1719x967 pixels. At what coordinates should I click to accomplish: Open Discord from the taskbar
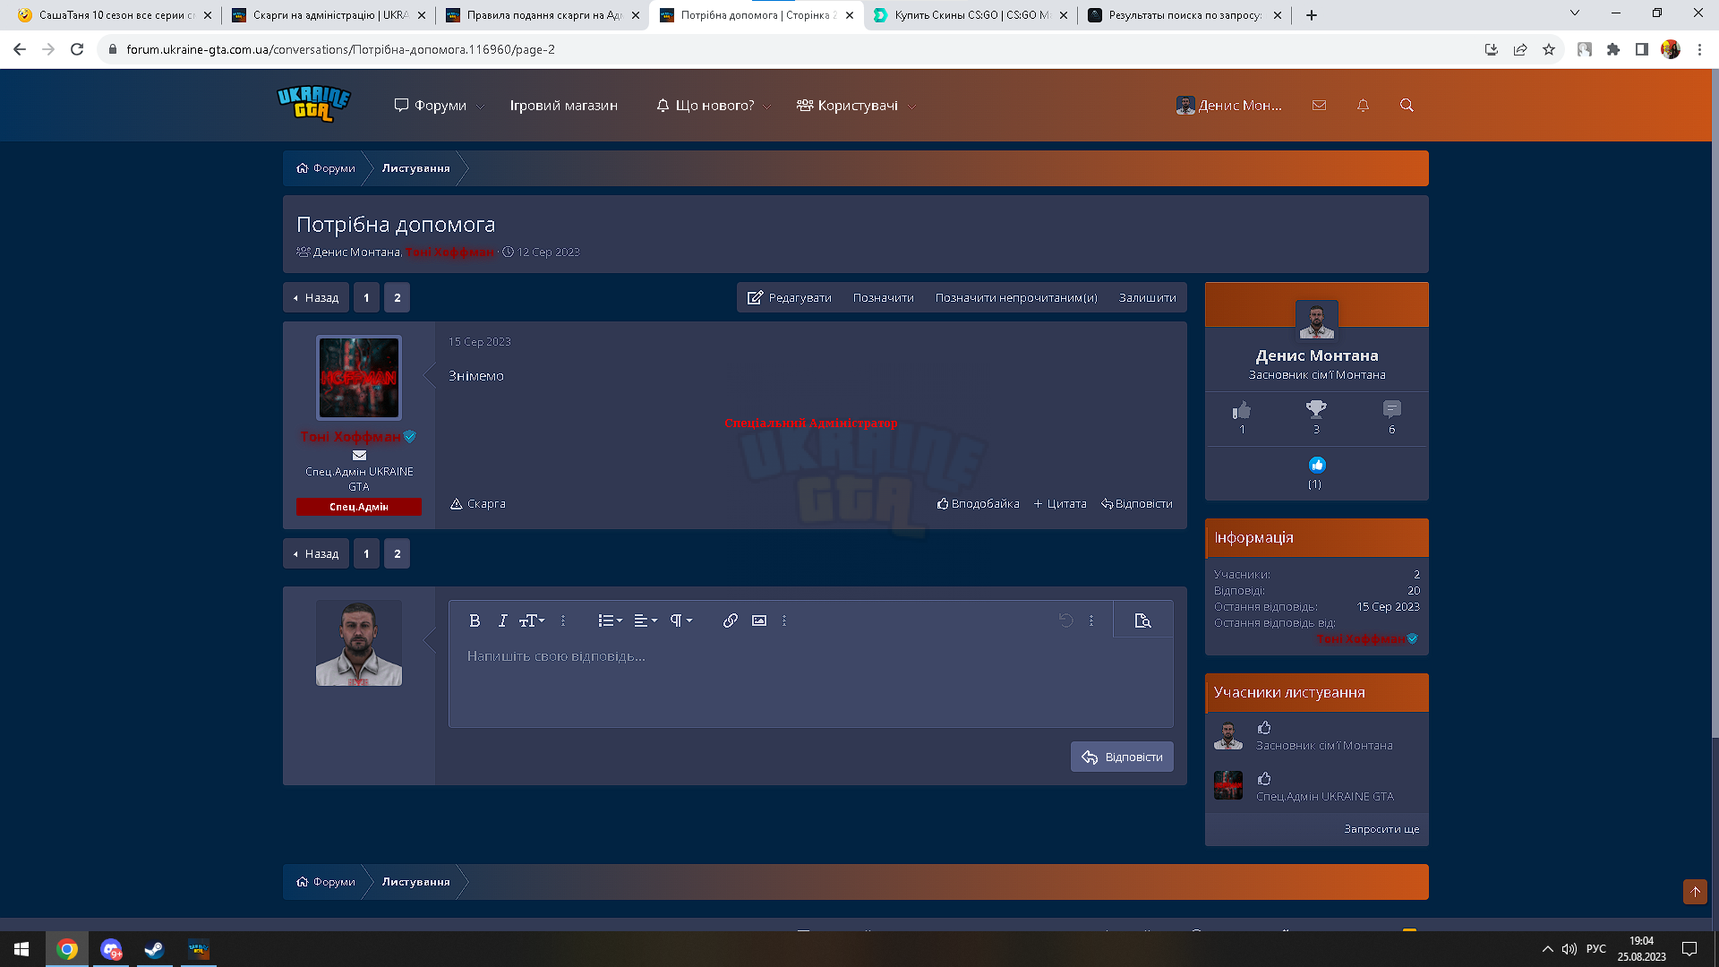tap(111, 949)
